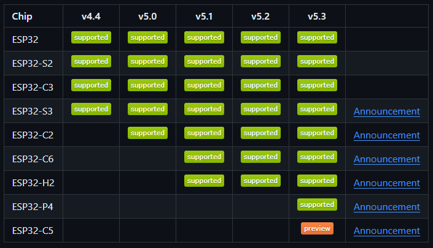Image resolution: width=433 pixels, height=248 pixels.
Task: Select the ESP32-C5 chip name cell
Action: [x=33, y=230]
